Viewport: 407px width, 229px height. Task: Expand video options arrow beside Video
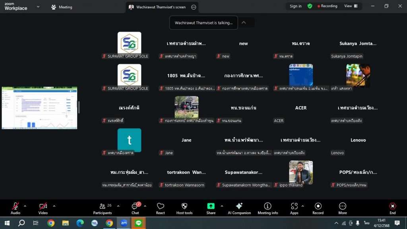coord(54,206)
